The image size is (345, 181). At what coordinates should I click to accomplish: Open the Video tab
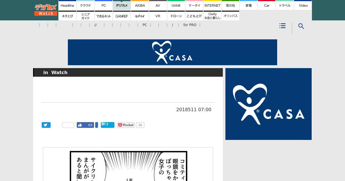tap(303, 5)
